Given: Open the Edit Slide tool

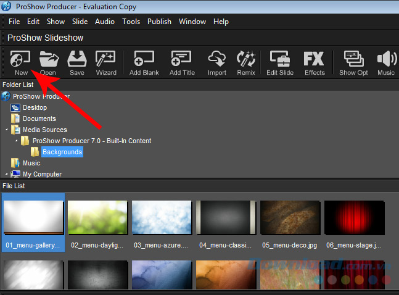Looking at the screenshot, I should pyautogui.click(x=280, y=63).
